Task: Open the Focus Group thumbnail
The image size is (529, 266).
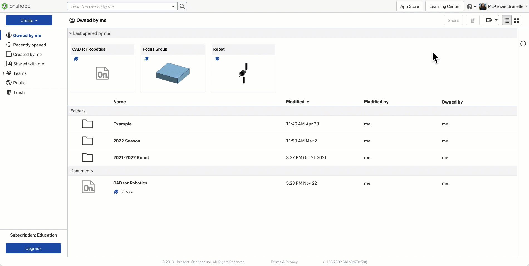Action: click(x=173, y=73)
